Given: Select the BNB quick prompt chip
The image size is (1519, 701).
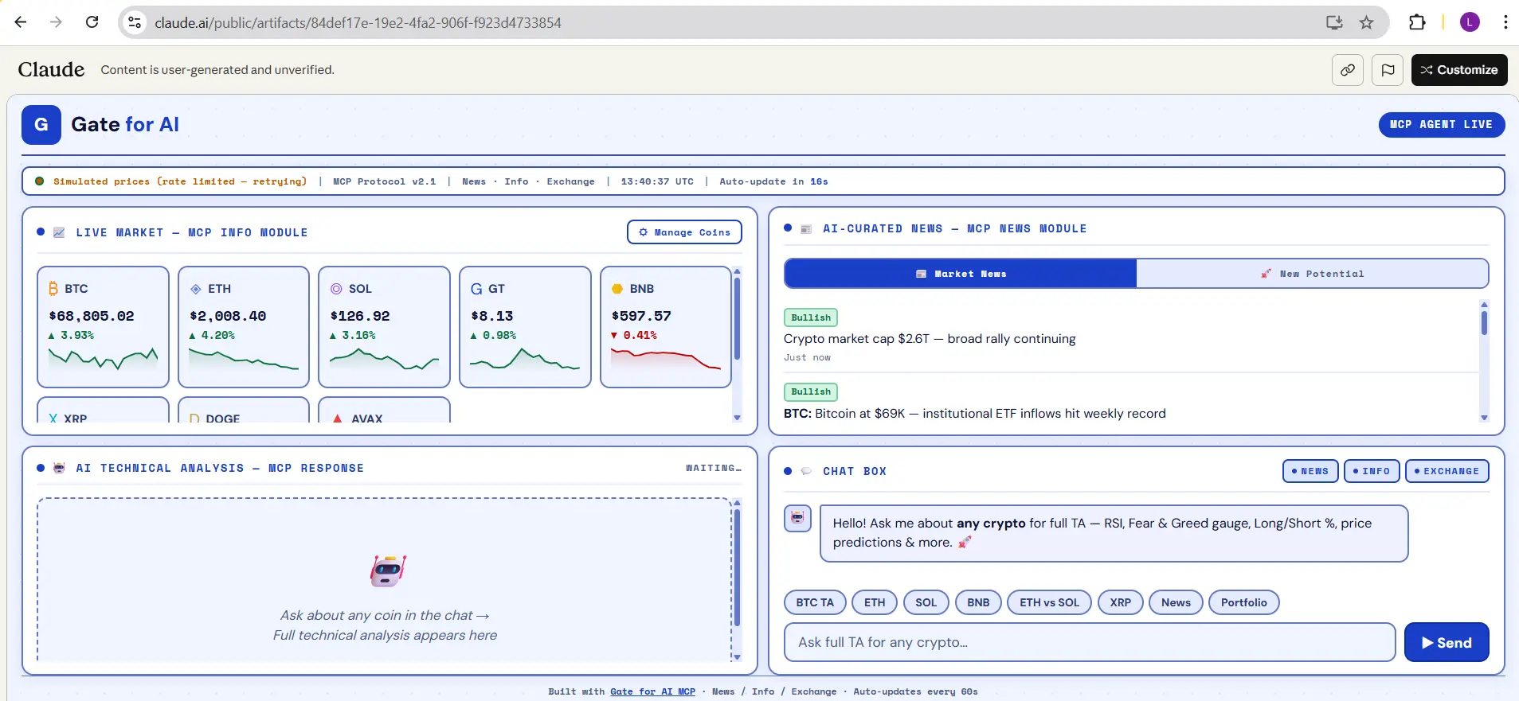Looking at the screenshot, I should (x=978, y=602).
